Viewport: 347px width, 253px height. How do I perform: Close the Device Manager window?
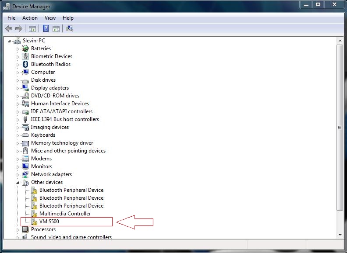(x=334, y=5)
